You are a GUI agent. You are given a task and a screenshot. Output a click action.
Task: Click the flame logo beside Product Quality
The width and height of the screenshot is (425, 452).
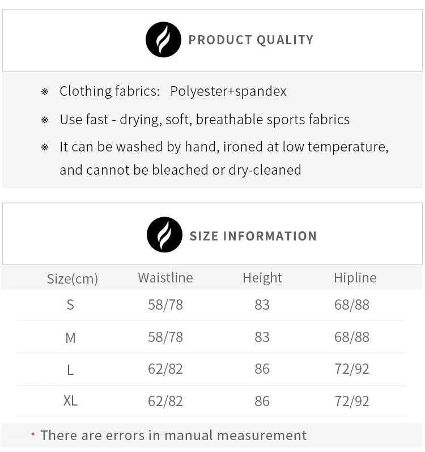click(x=163, y=40)
